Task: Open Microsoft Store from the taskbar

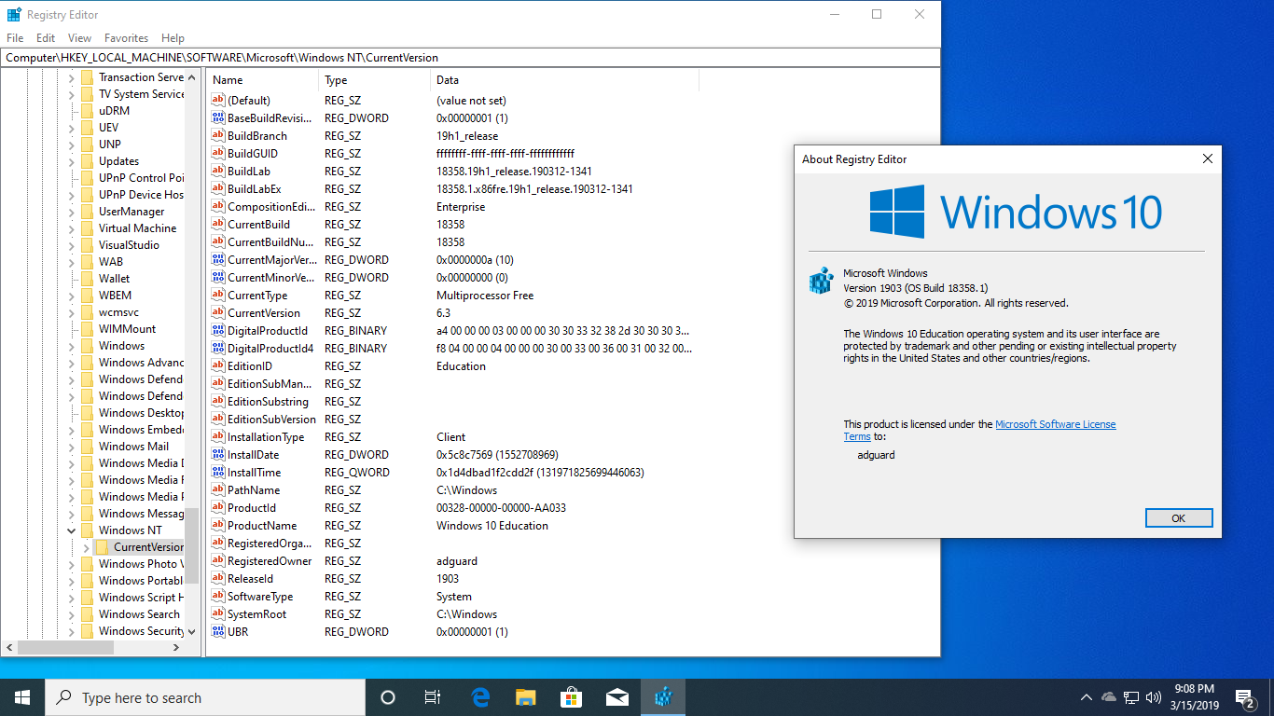Action: [571, 697]
